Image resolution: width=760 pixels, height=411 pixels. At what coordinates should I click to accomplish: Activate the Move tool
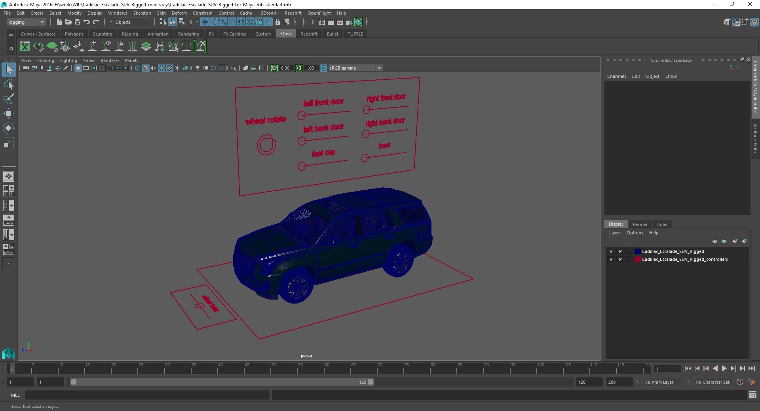(9, 113)
